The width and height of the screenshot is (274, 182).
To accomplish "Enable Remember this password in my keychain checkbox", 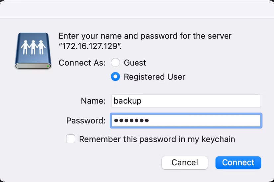I will tap(71, 139).
